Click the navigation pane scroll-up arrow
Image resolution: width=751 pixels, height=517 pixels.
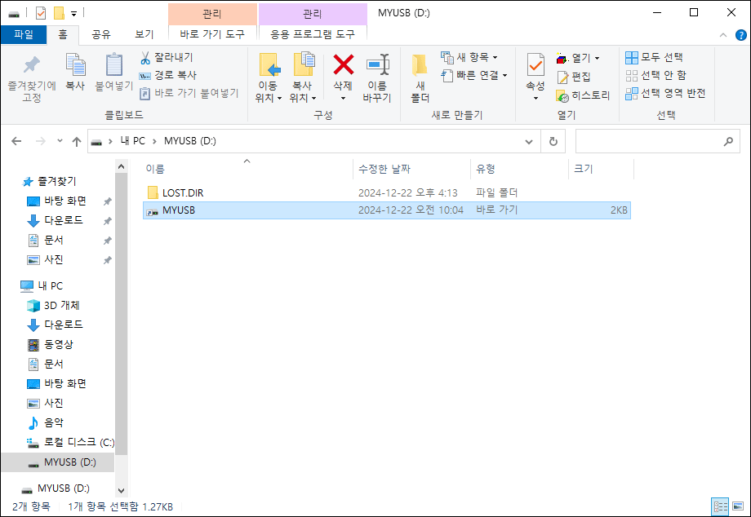pos(121,166)
